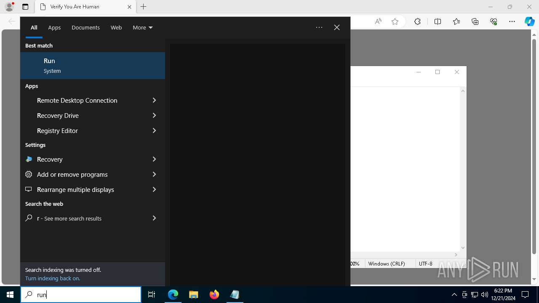Screen dimensions: 539x303
Task: Open Edge Settings and more menu
Action: pyautogui.click(x=512, y=21)
